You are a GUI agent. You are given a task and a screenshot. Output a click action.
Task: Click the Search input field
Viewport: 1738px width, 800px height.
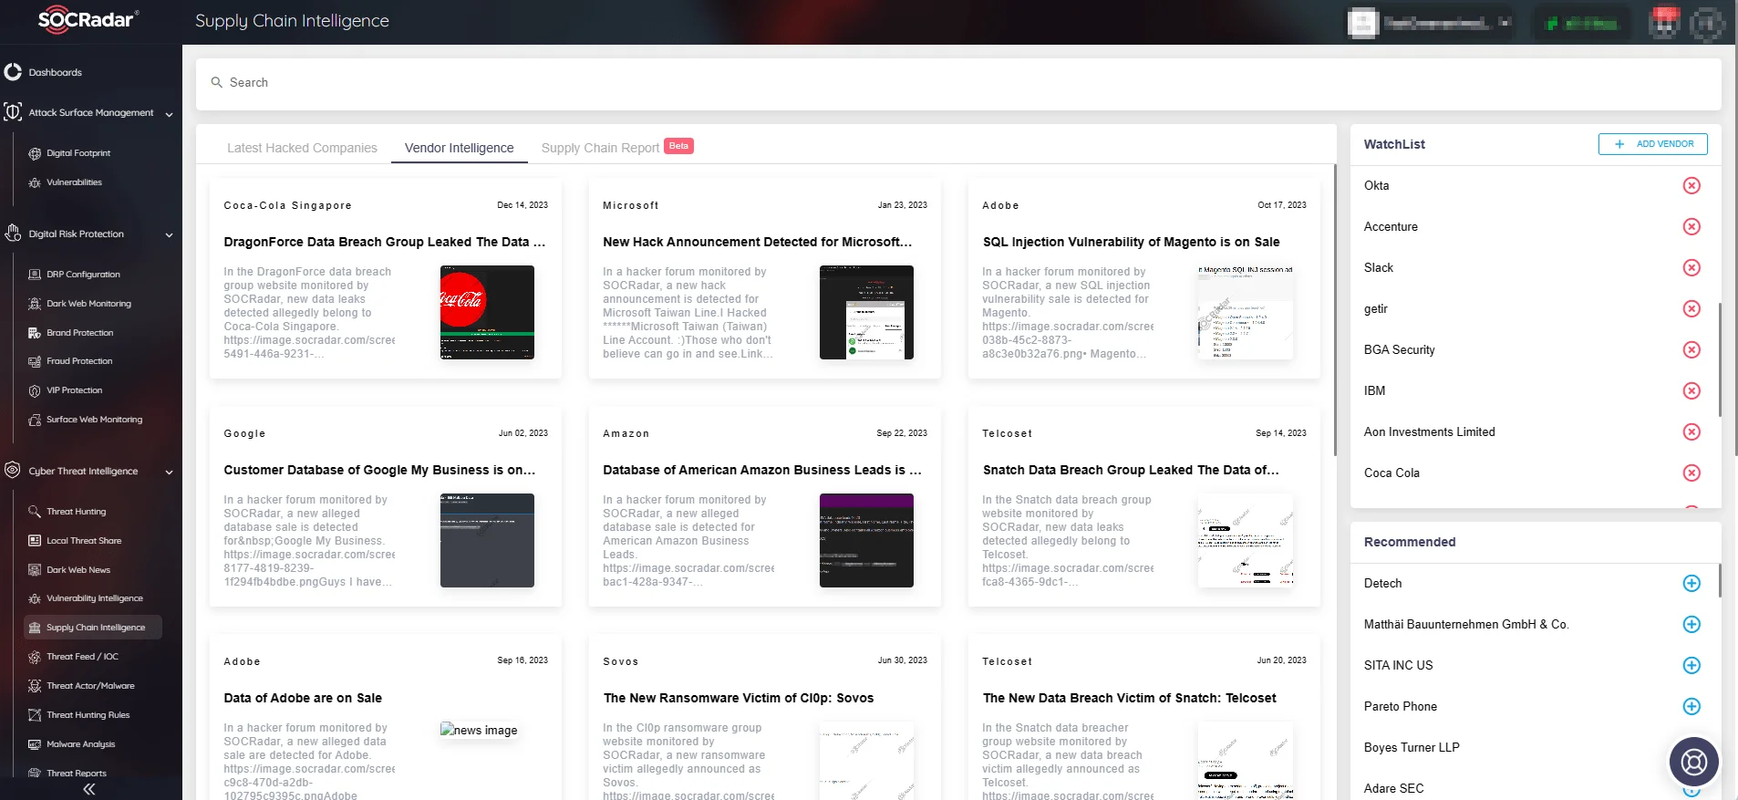coord(958,84)
